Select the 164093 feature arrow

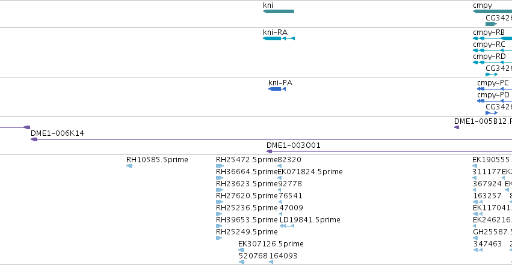tap(271, 262)
